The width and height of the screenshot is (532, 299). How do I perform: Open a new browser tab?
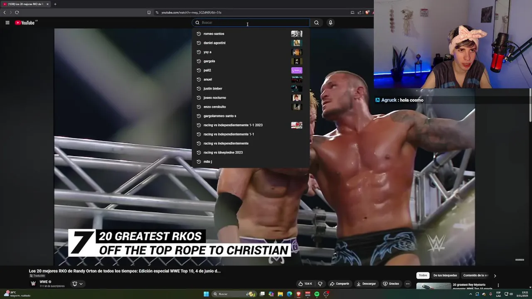[x=55, y=4]
